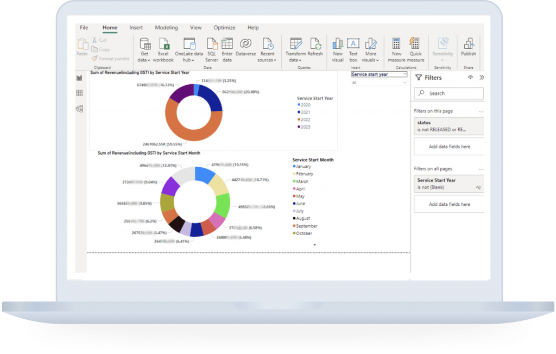Switch to the Optimize ribbon tab
Screen dimensions: 556x354
click(x=224, y=28)
